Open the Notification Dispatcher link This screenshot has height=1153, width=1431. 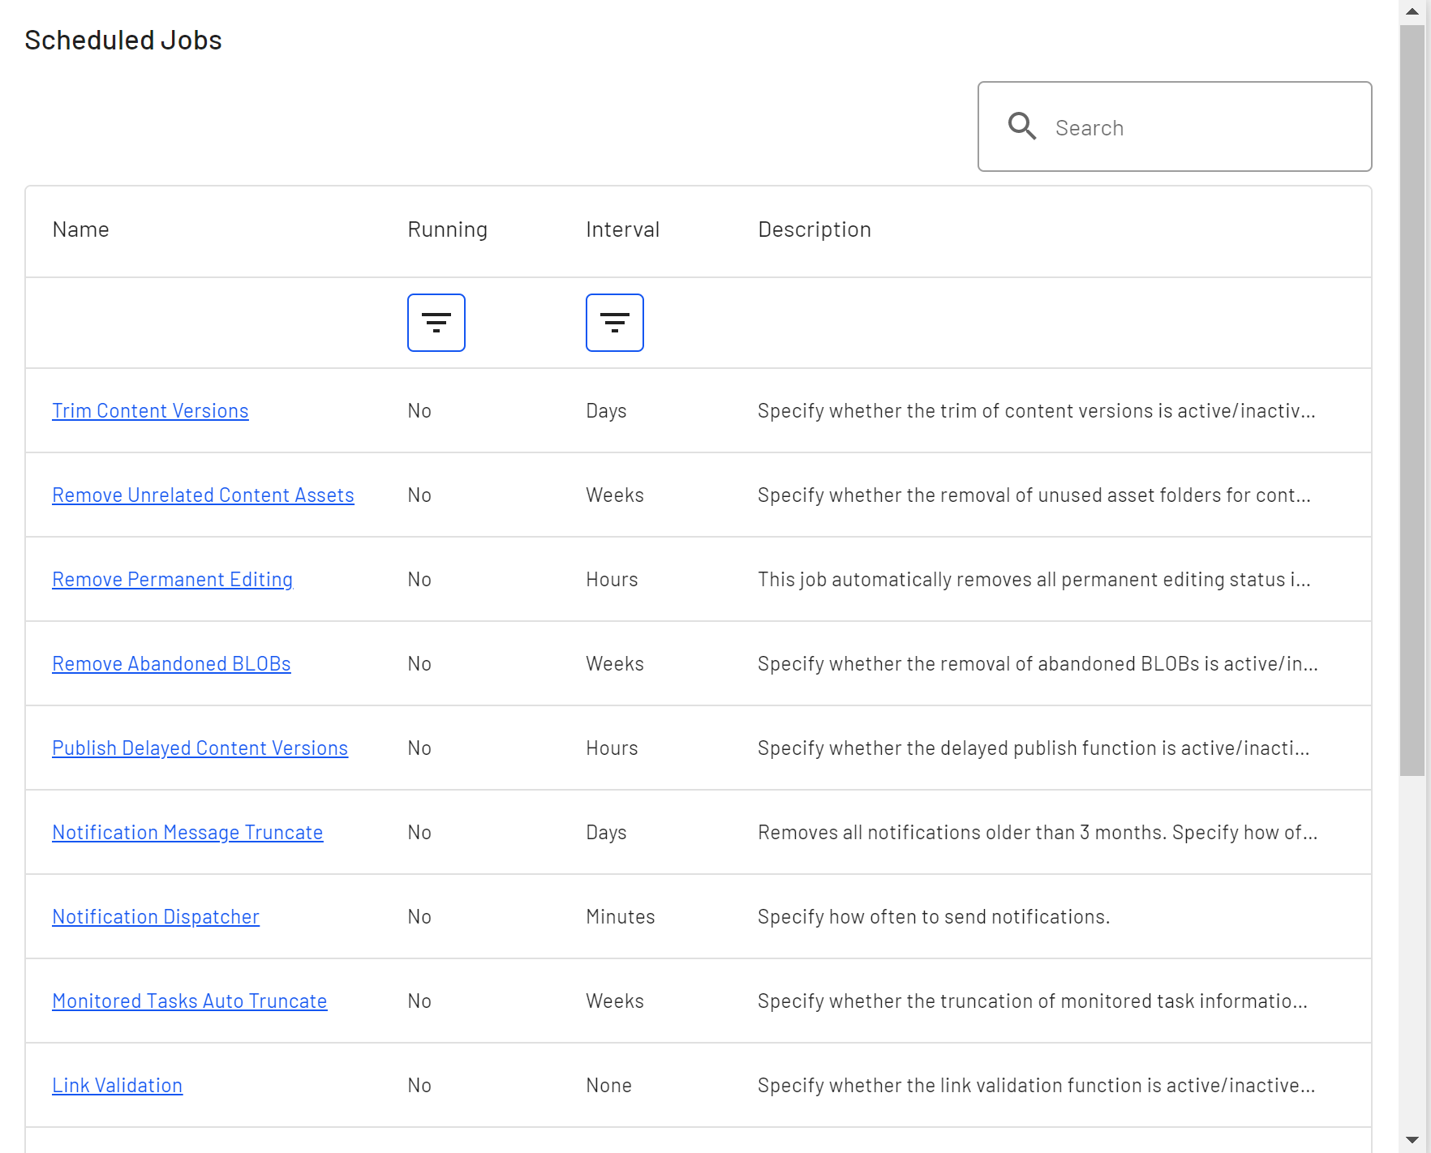[156, 917]
